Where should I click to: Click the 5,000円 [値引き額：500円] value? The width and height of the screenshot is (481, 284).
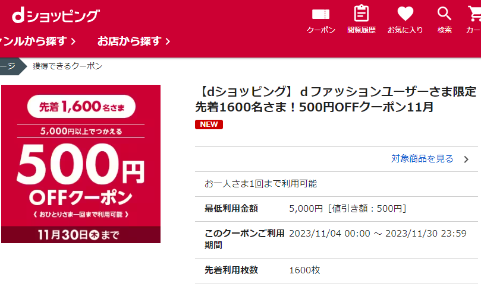pyautogui.click(x=348, y=209)
